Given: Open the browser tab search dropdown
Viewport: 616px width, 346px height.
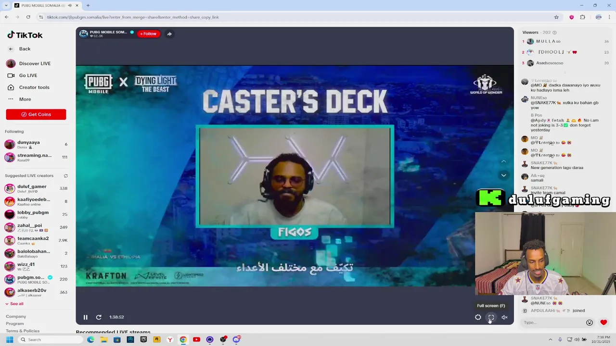Looking at the screenshot, I should point(6,5).
